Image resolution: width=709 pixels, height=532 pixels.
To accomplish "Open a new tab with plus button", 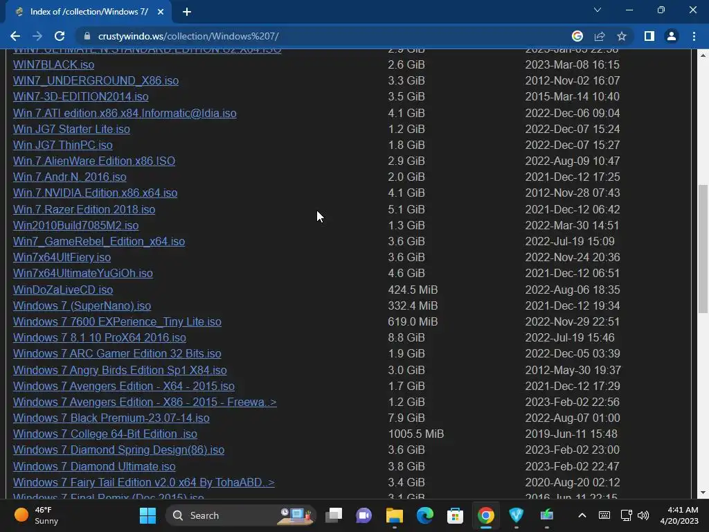I will pos(187,12).
